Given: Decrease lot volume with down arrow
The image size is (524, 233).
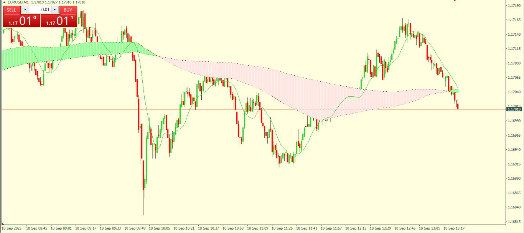Looking at the screenshot, I should [25, 10].
